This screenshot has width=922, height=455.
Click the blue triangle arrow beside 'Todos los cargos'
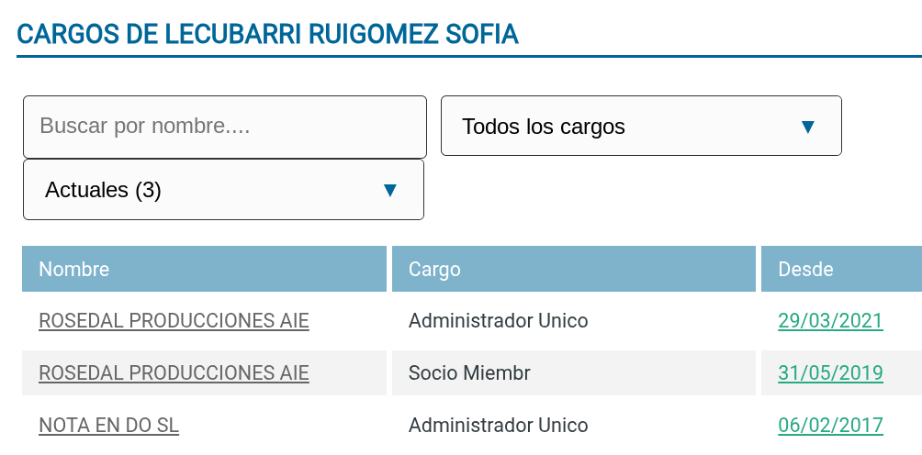[807, 127]
